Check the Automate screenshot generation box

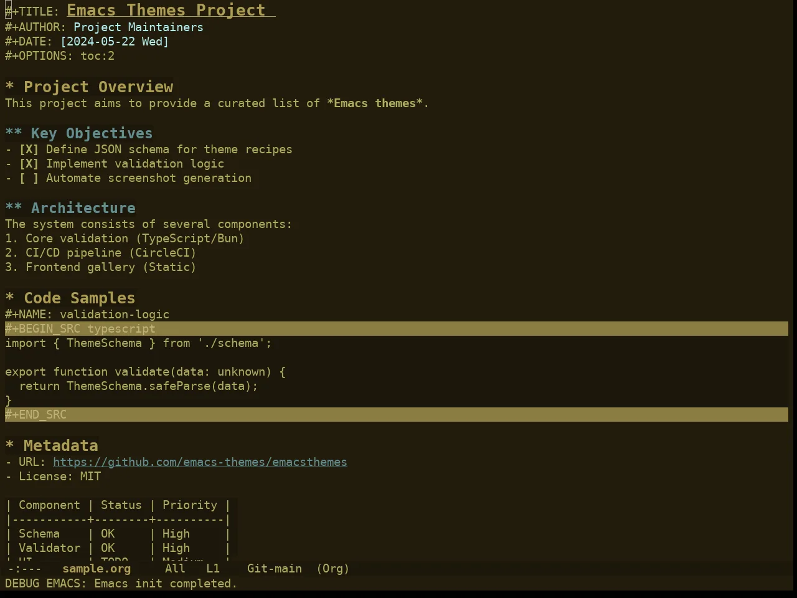29,178
